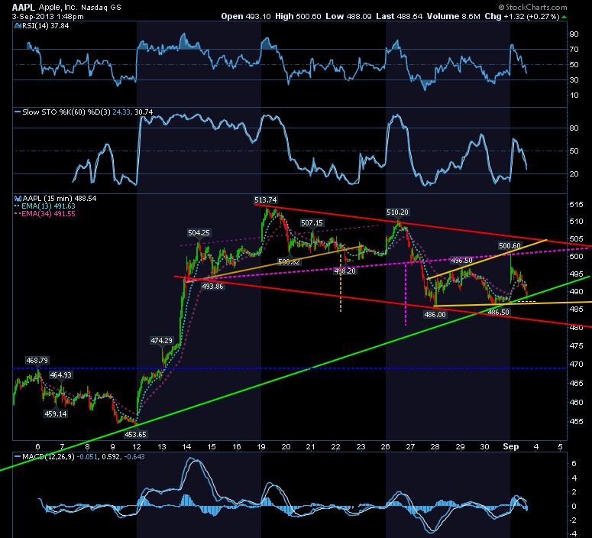Click the 510.20 price label

click(397, 212)
